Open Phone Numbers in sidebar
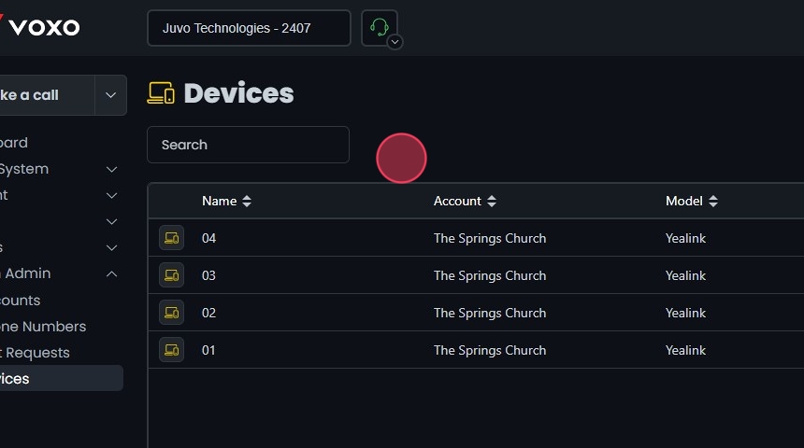The width and height of the screenshot is (804, 448). click(42, 327)
